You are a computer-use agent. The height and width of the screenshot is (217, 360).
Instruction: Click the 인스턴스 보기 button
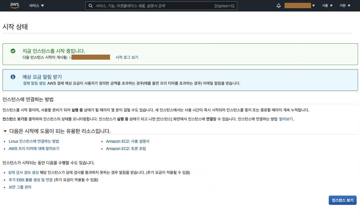click(x=343, y=200)
